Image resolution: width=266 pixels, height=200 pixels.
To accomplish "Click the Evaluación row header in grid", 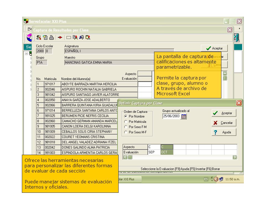I will pyautogui.click(x=135, y=152).
